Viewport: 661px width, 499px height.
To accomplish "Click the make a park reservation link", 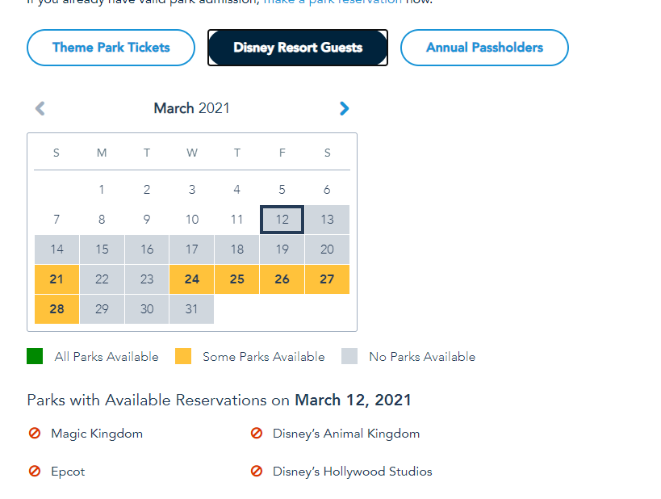I will pyautogui.click(x=333, y=2).
